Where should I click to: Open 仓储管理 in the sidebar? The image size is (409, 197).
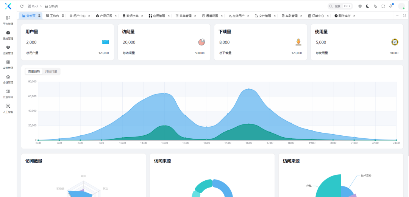(x=8, y=79)
